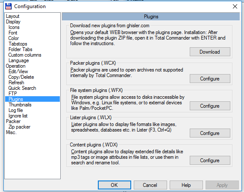The width and height of the screenshot is (244, 192).
Task: Open the FTP settings page
Action: tap(12, 94)
